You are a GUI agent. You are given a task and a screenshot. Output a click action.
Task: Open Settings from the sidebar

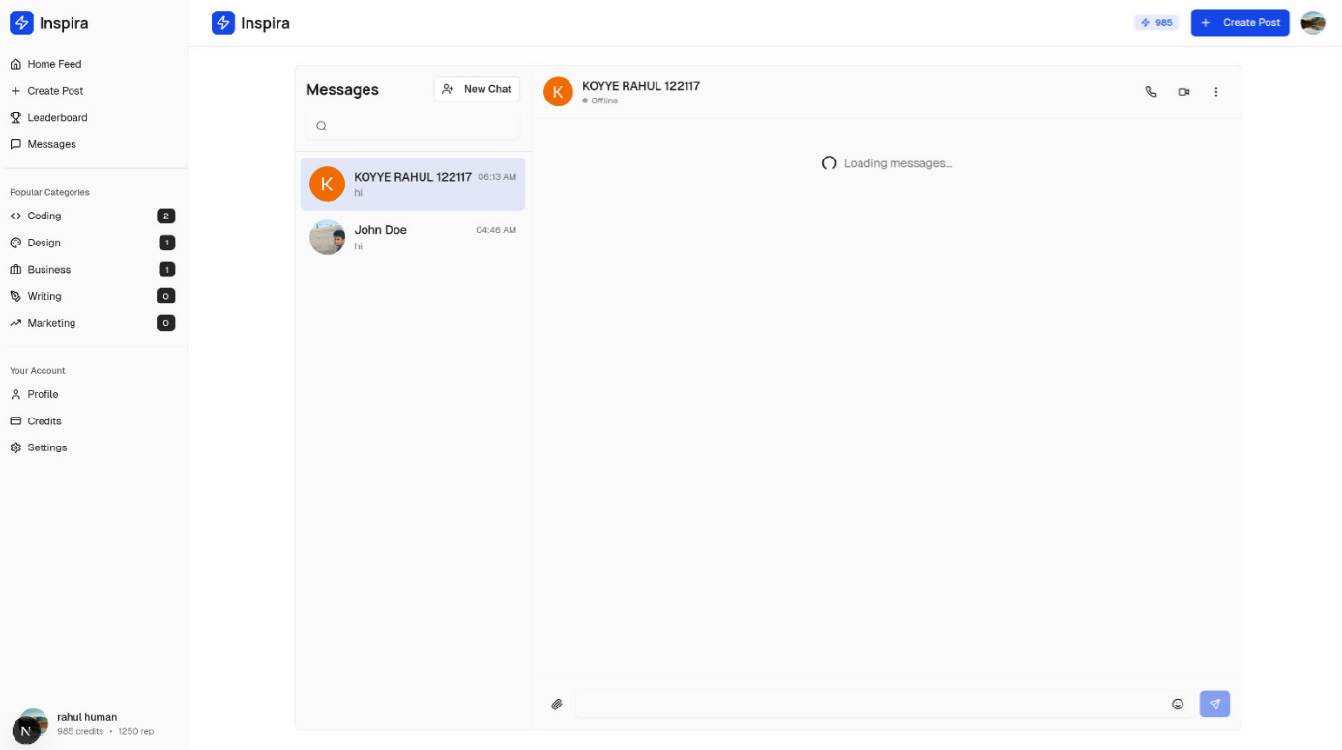tap(46, 448)
